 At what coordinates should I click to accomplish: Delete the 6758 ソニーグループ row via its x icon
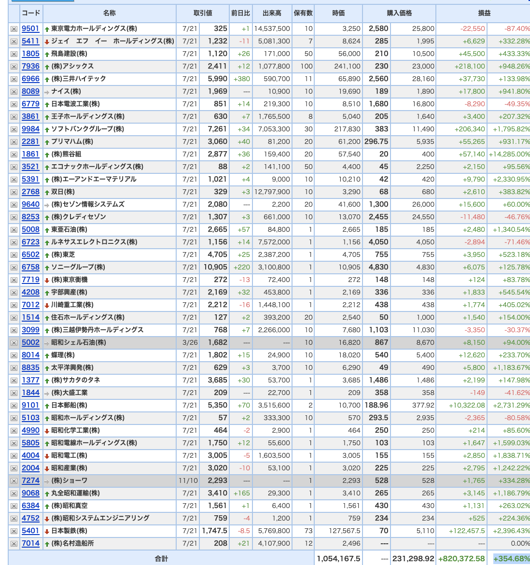coord(14,268)
